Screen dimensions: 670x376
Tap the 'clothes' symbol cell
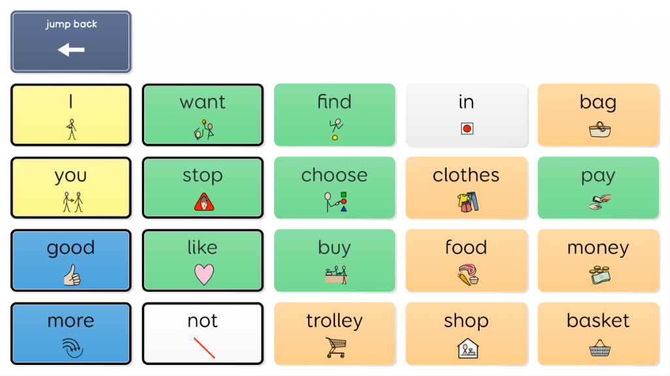click(x=467, y=187)
